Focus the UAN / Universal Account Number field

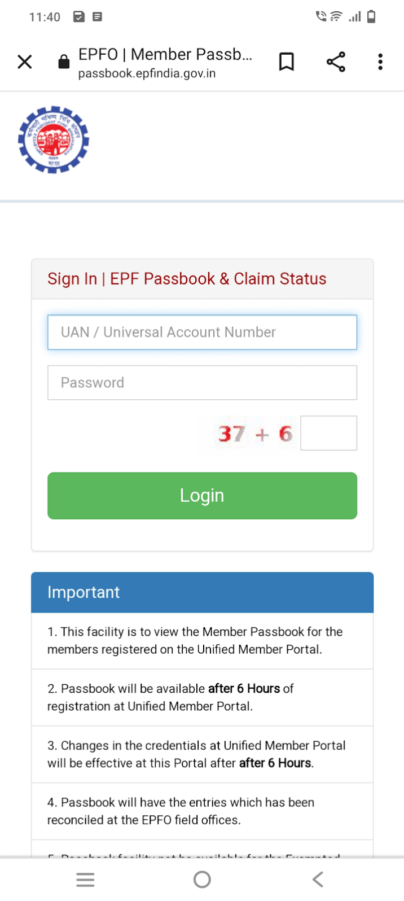(202, 332)
